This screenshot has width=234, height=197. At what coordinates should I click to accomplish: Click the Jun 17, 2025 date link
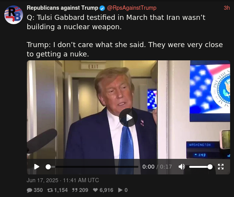coord(63,180)
